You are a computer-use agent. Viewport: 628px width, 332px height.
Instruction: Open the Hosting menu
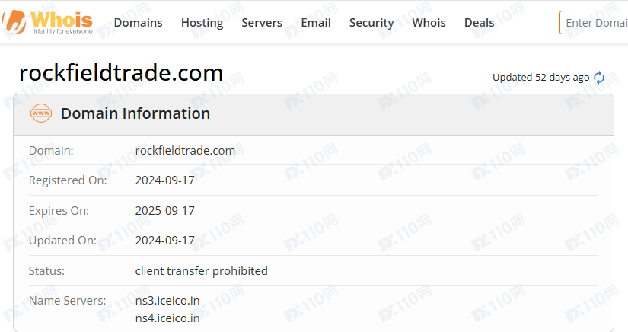click(x=202, y=22)
